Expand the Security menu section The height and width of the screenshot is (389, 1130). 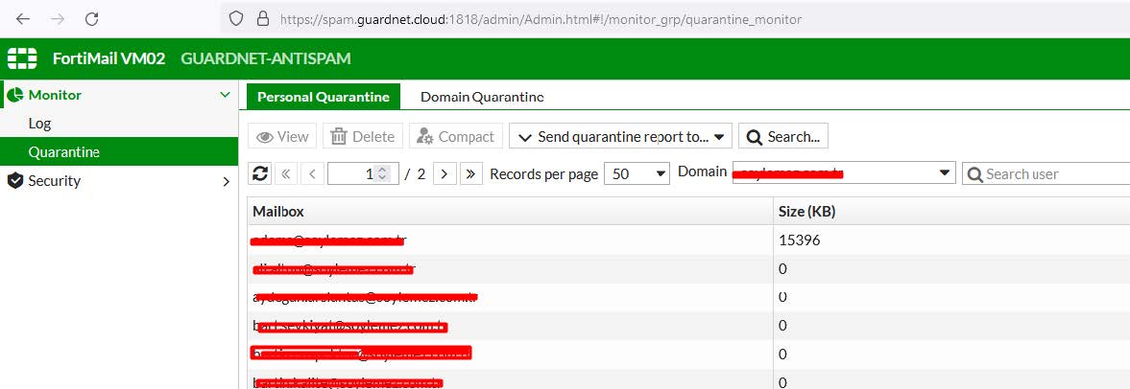226,181
